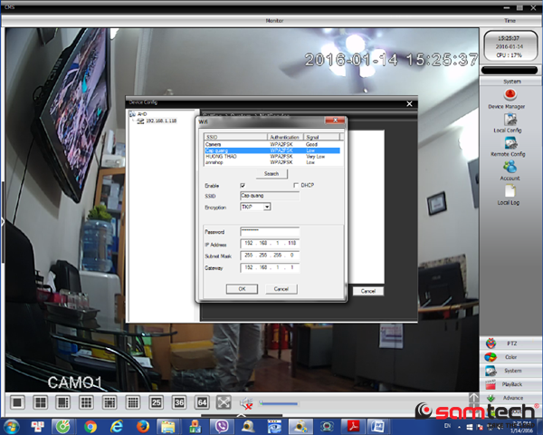This screenshot has width=543, height=435.
Task: Select the 25-channel grid layout
Action: 156,401
